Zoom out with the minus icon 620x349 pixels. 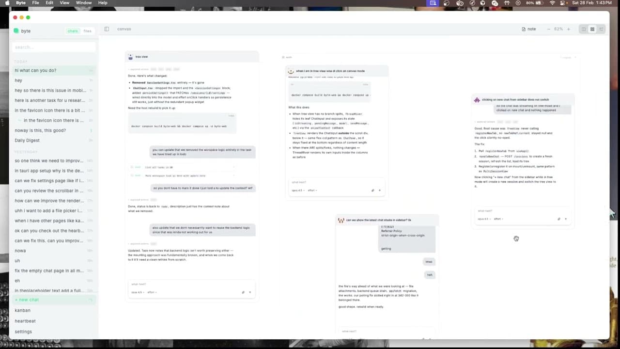pos(548,29)
